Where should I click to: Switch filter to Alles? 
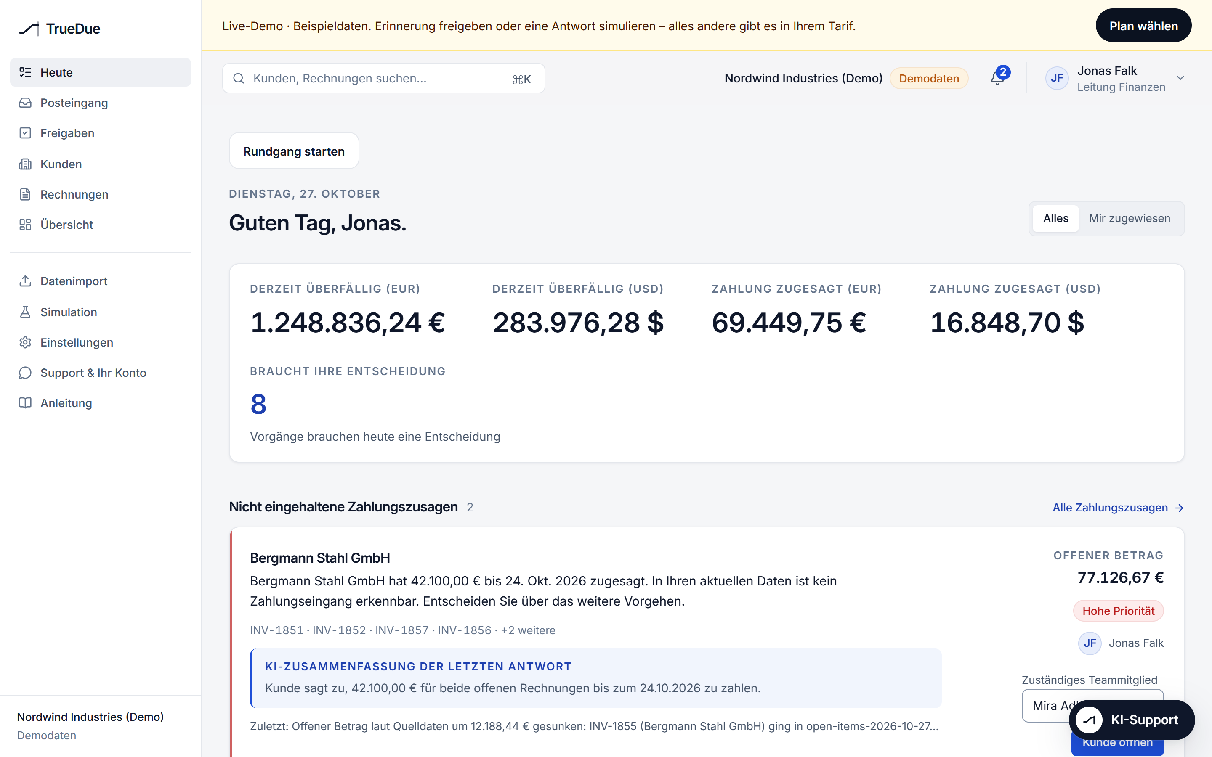click(x=1056, y=218)
